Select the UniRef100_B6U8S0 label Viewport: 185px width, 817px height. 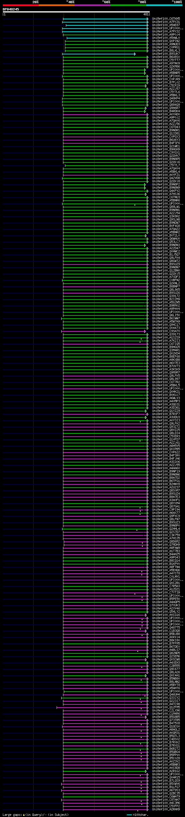coord(166,57)
